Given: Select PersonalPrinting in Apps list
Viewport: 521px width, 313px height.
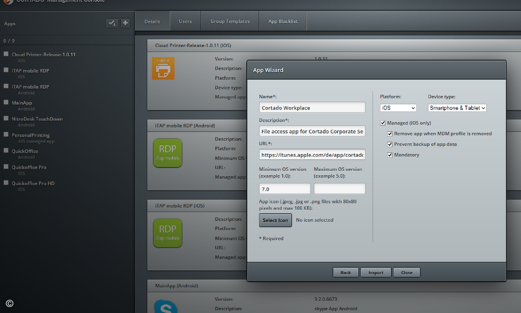Looking at the screenshot, I should [31, 135].
